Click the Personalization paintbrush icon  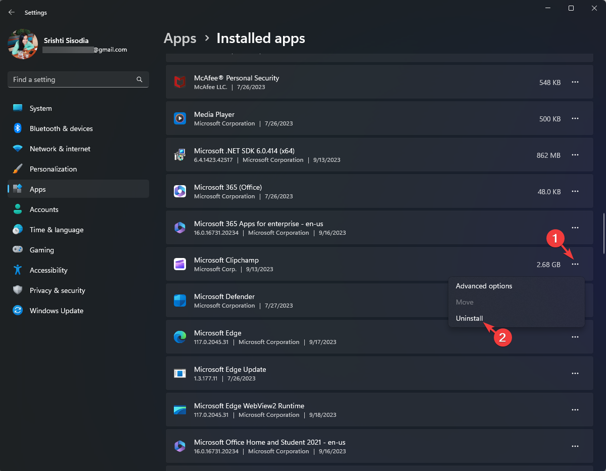(18, 168)
